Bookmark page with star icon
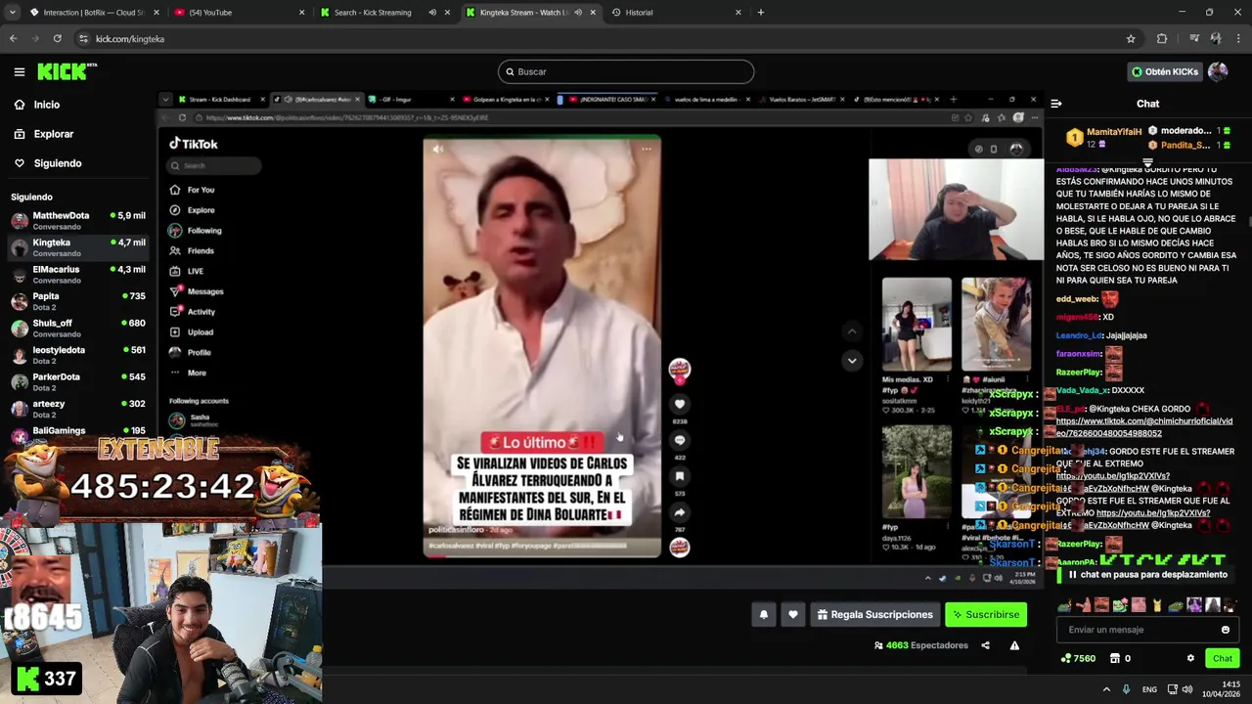Image resolution: width=1252 pixels, height=704 pixels. pos(1131,39)
